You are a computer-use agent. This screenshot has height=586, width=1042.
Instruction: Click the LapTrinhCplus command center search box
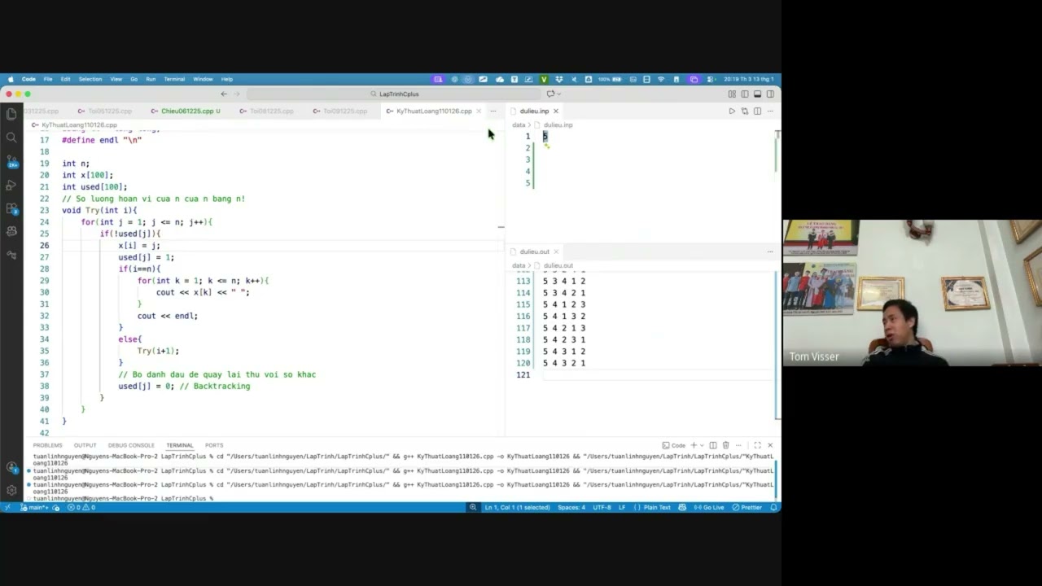tap(394, 94)
